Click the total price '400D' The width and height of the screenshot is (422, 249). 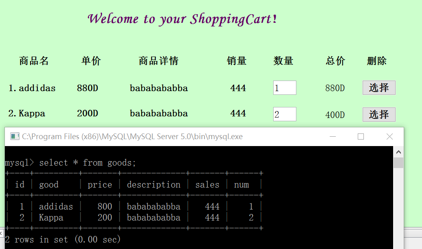tap(335, 115)
